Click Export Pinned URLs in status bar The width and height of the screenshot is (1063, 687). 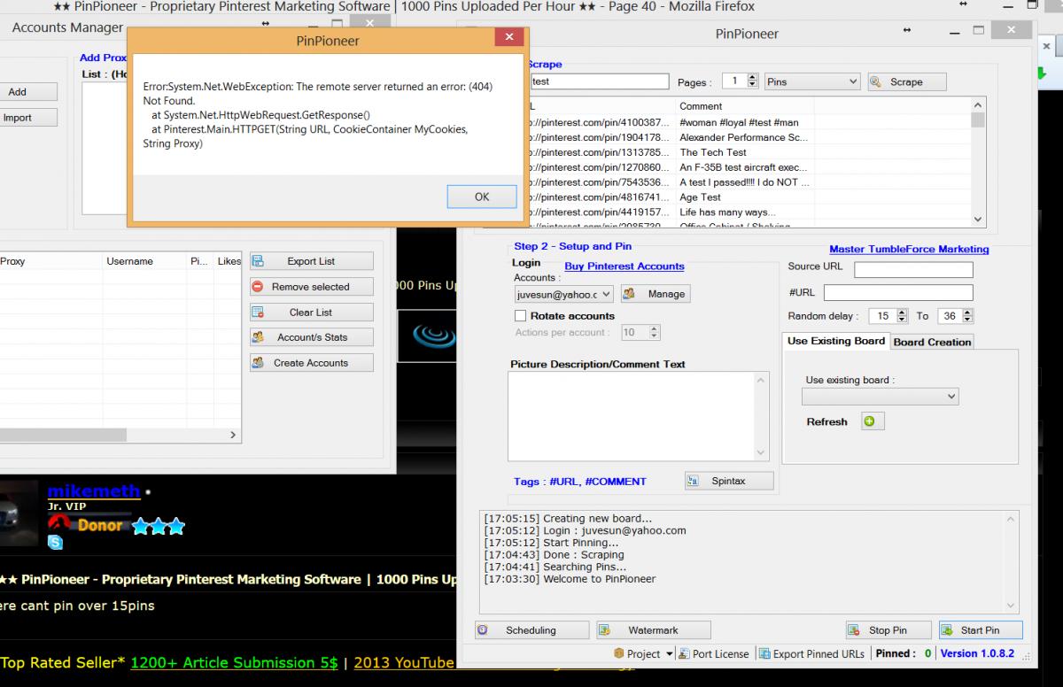coord(811,654)
